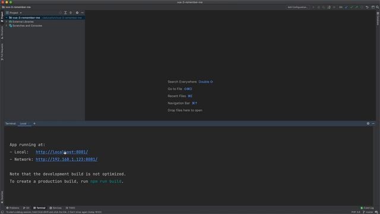Add a new terminal tab with plus
The image size is (380, 214).
34,124
